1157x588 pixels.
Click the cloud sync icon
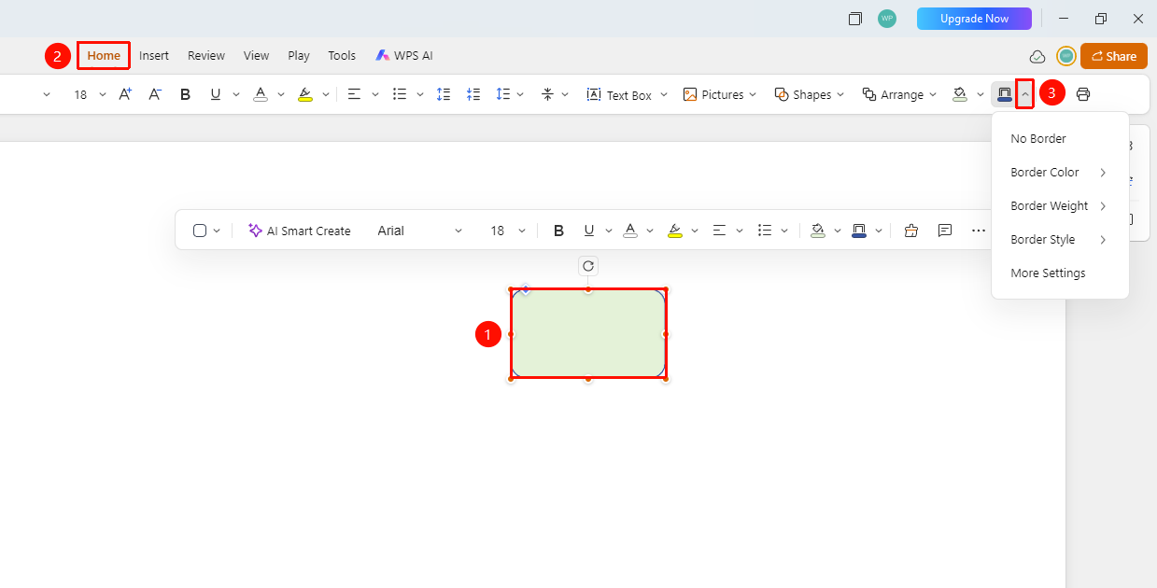[x=1037, y=56]
